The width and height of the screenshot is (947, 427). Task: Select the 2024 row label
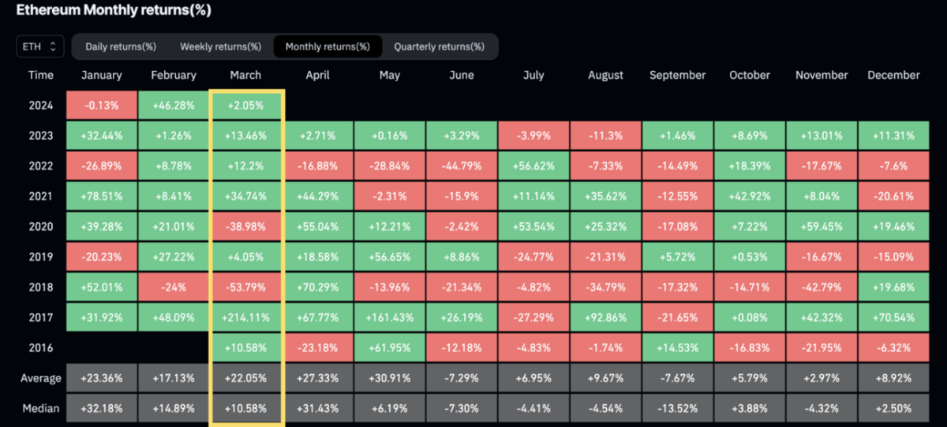click(40, 106)
